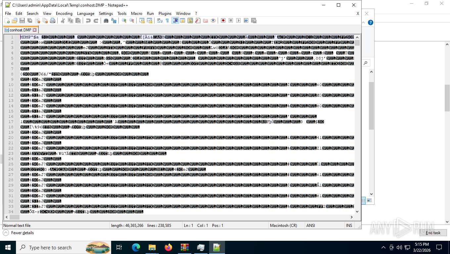Click the blue help icon in background window
The width and height of the screenshot is (450, 254).
pos(371,22)
